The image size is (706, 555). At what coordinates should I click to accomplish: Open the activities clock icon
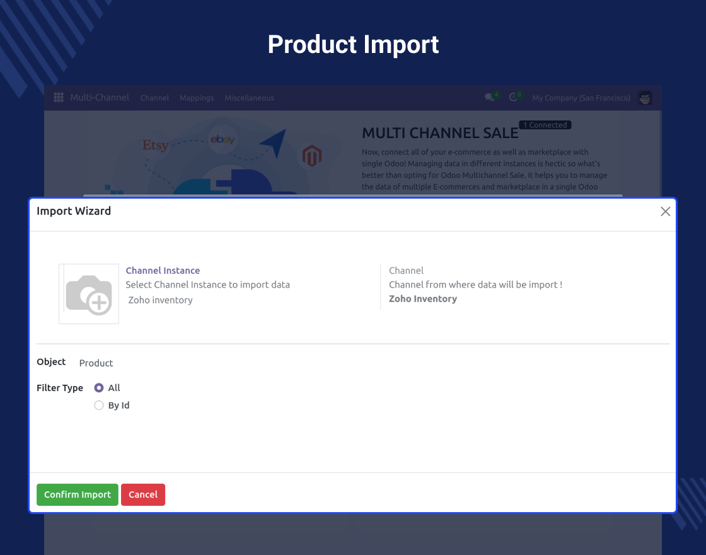point(513,98)
